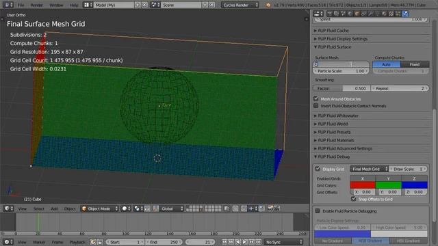Switch to the Material properties icon

pyautogui.click(x=385, y=14)
